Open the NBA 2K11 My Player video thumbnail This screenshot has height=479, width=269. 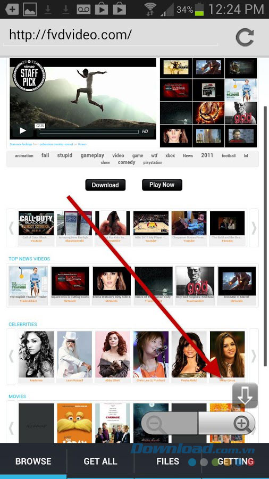pyautogui.click(x=151, y=223)
